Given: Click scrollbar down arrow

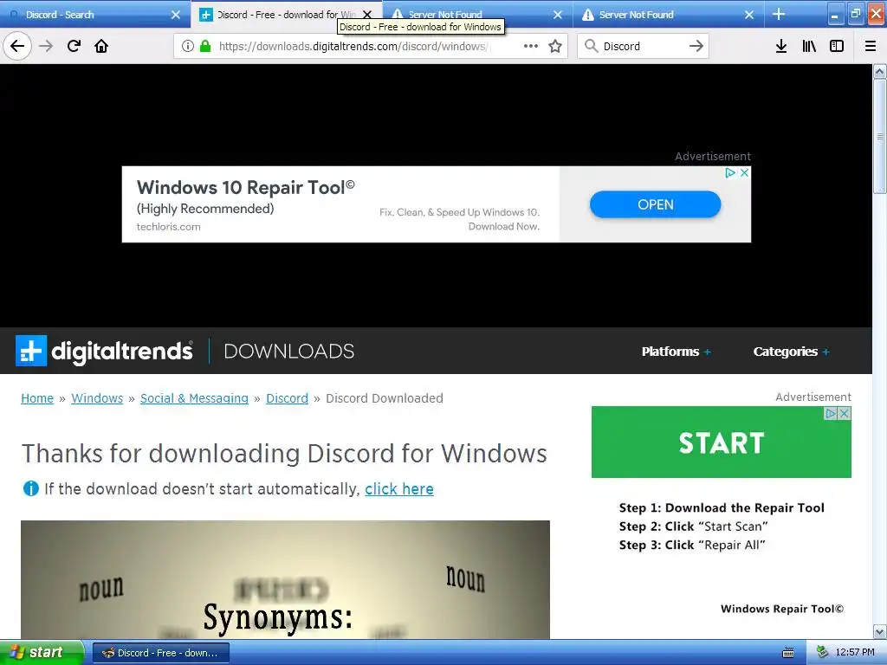Looking at the screenshot, I should pyautogui.click(x=879, y=631).
